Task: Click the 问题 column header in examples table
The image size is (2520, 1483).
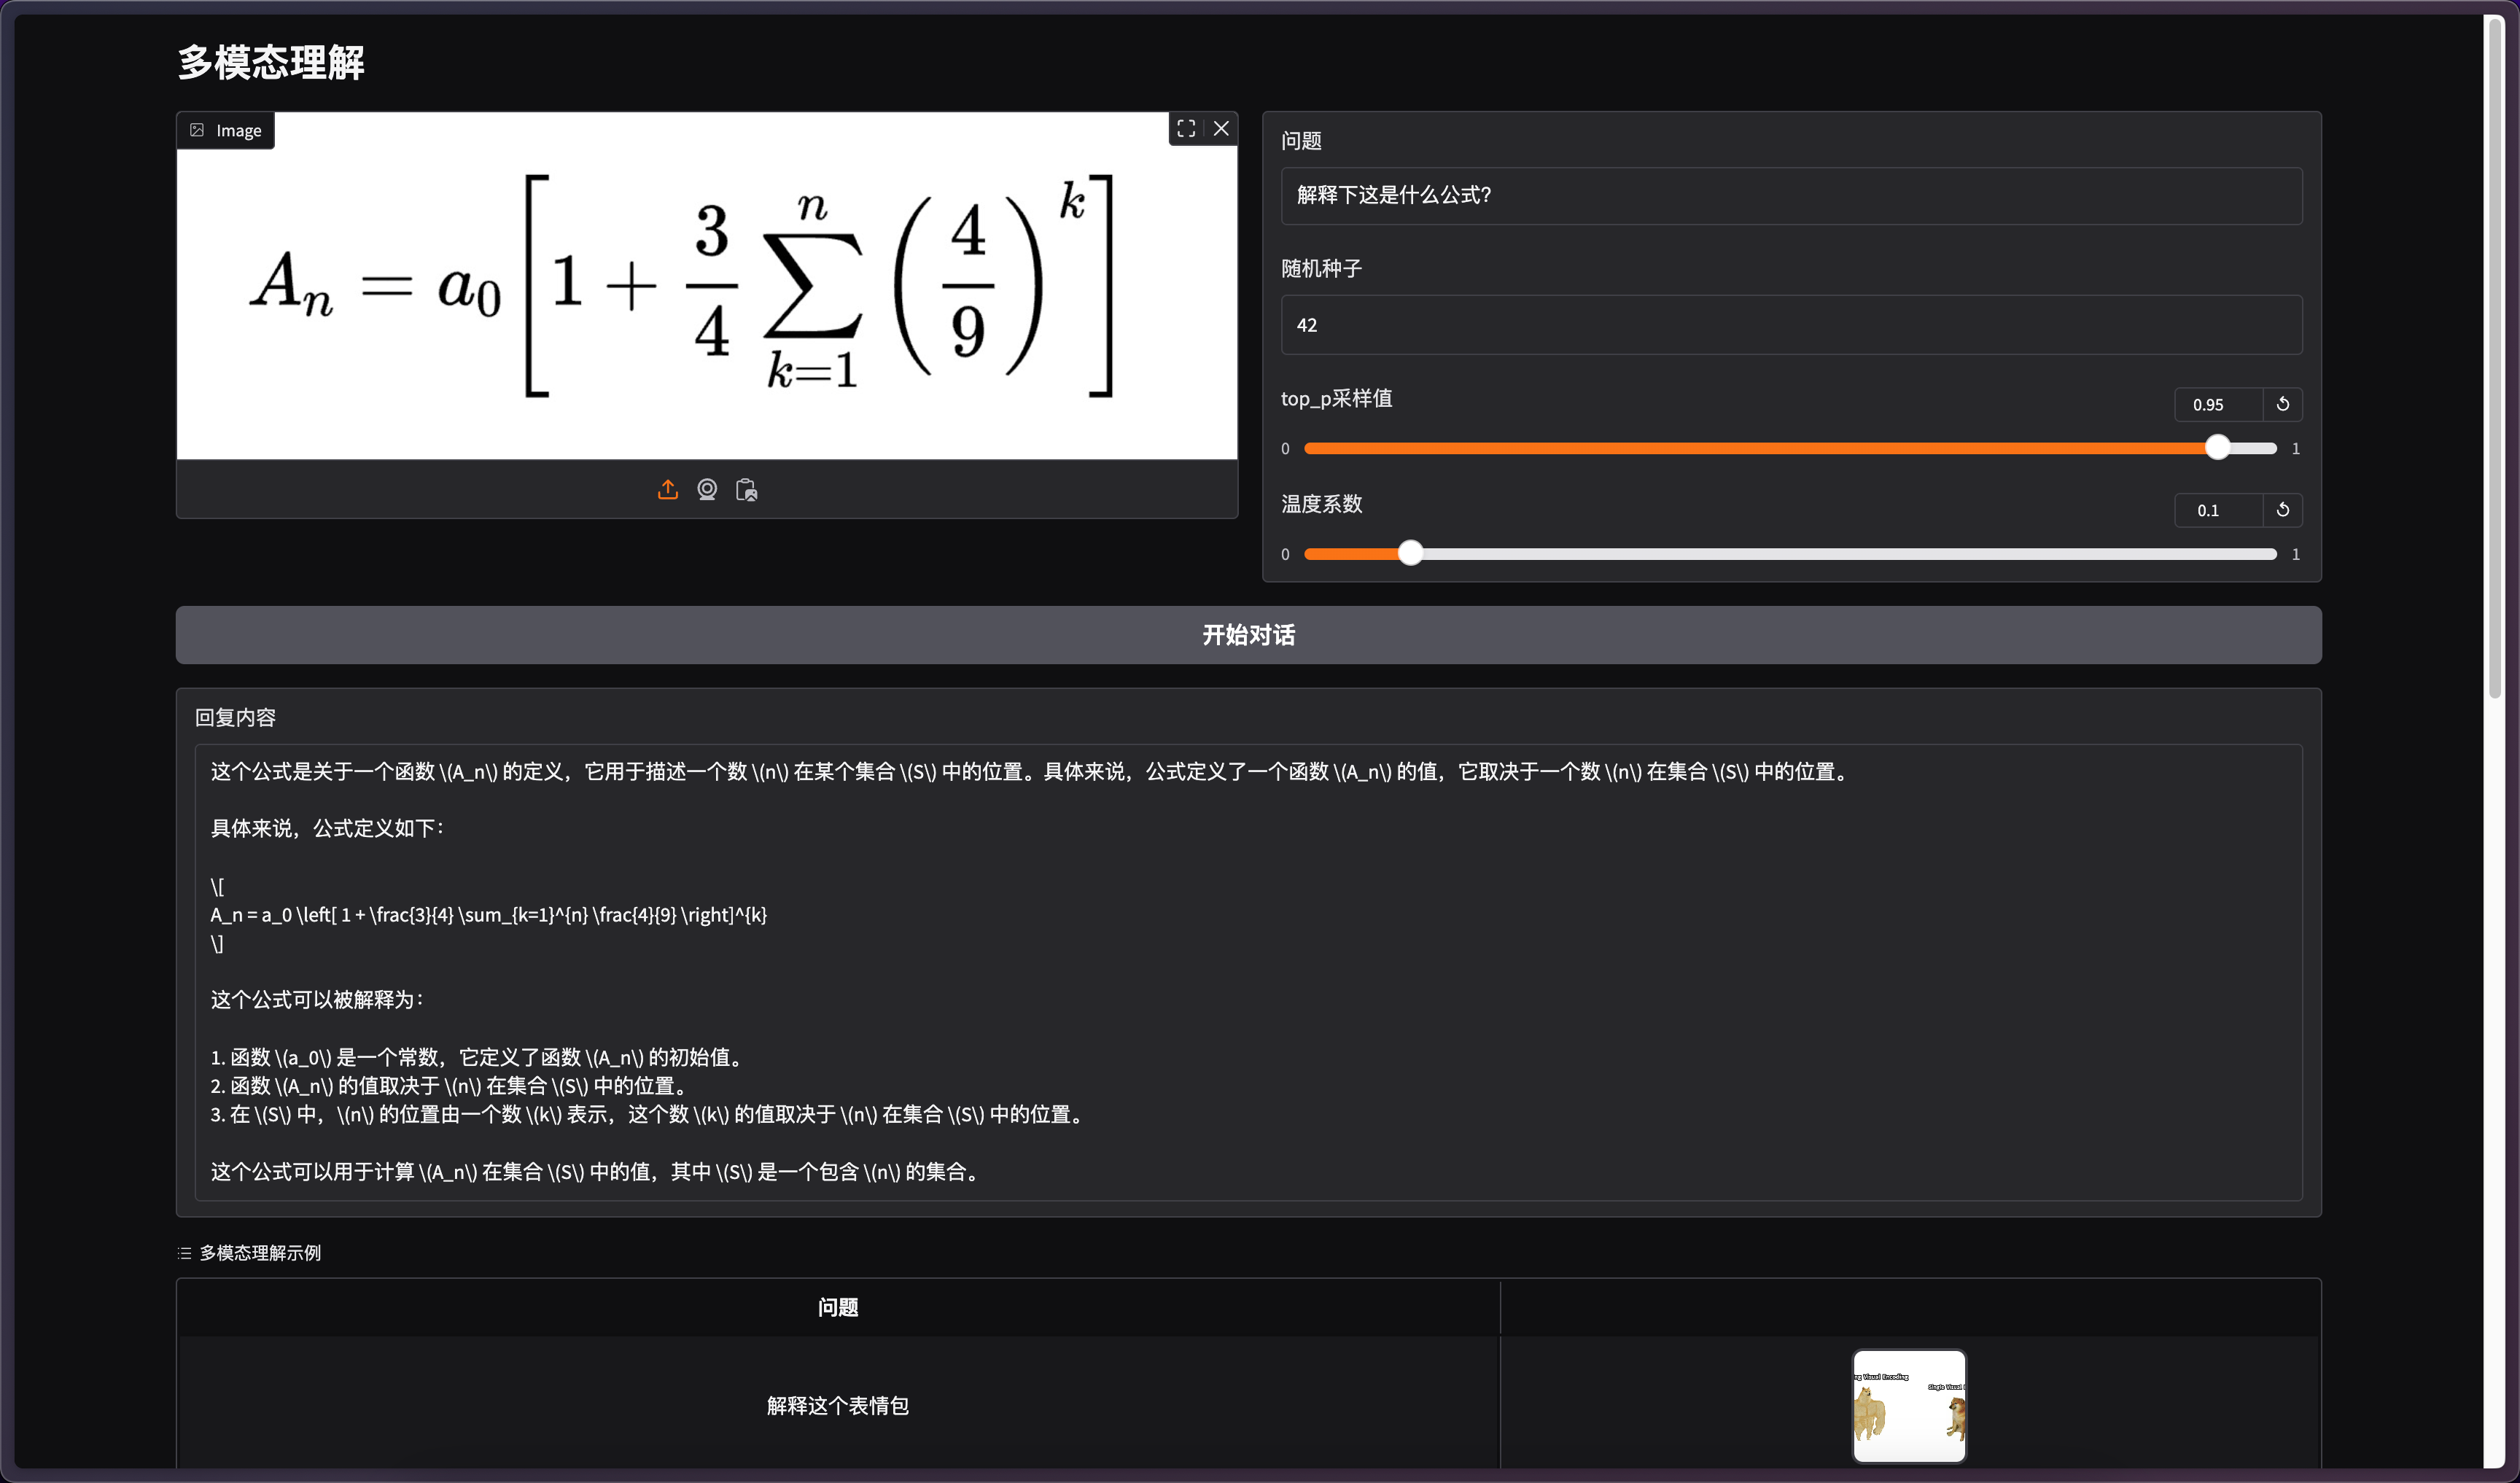Action: tap(837, 1307)
